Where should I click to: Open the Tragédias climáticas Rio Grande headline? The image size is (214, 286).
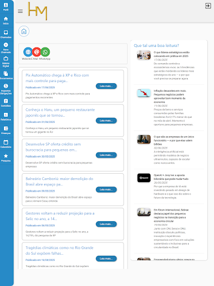pyautogui.click(x=60, y=250)
